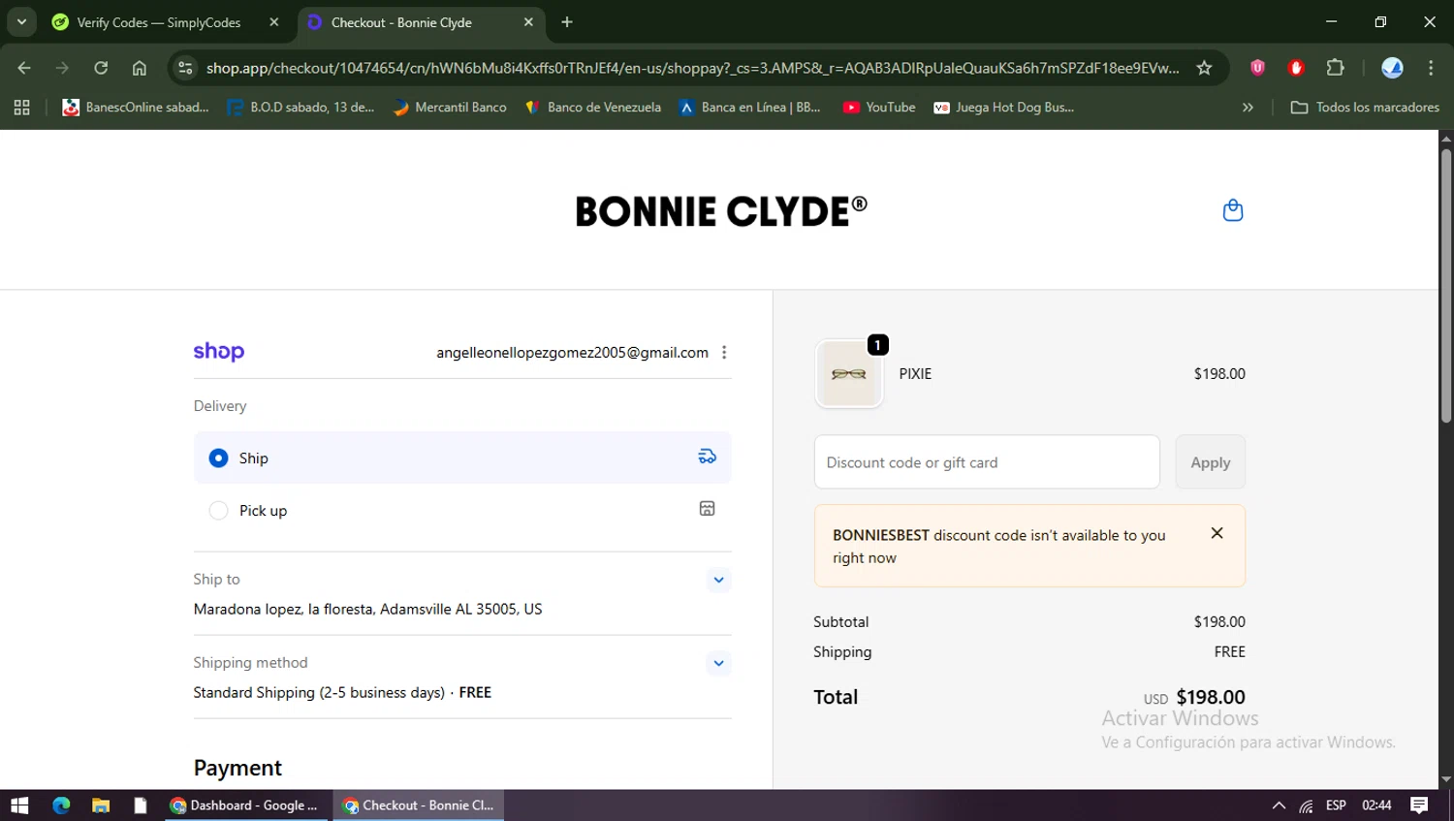
Task: Open the Windows Start menu
Action: pos(19,805)
